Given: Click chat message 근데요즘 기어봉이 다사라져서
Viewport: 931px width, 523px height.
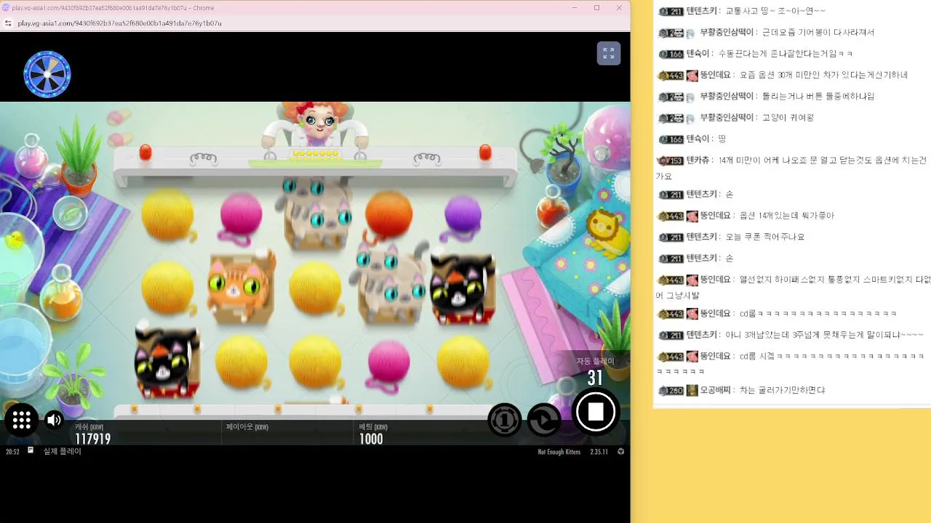Looking at the screenshot, I should (818, 32).
